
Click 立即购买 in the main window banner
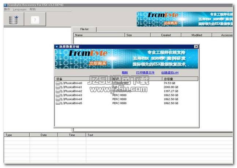(x=170, y=23)
